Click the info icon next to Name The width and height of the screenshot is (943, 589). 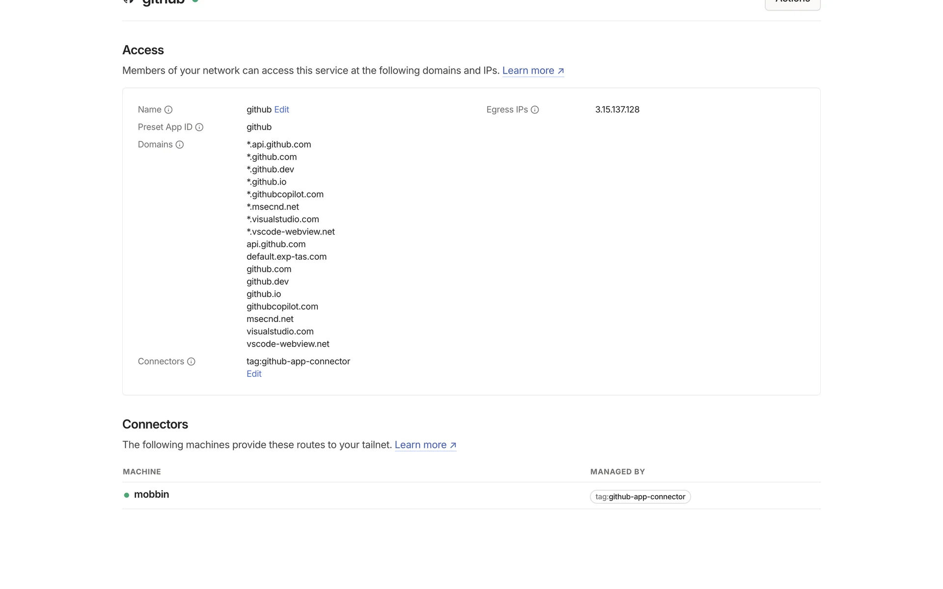pos(168,110)
